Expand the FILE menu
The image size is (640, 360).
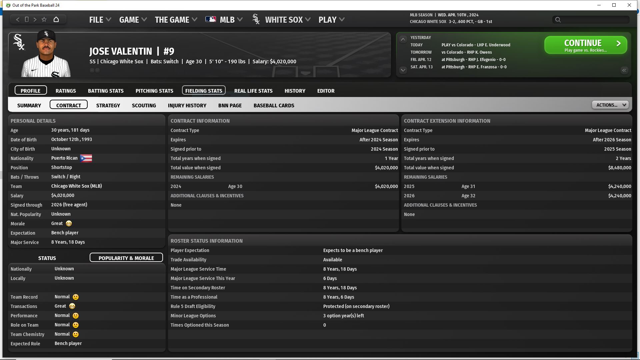pyautogui.click(x=100, y=20)
